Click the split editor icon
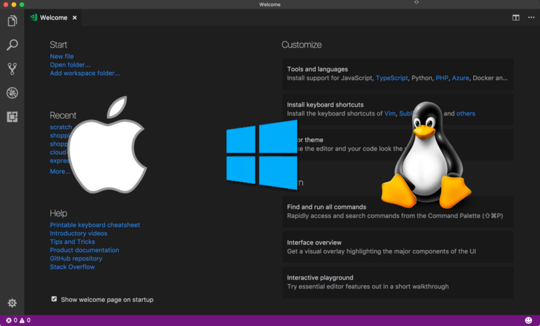The image size is (540, 326). pyautogui.click(x=516, y=18)
